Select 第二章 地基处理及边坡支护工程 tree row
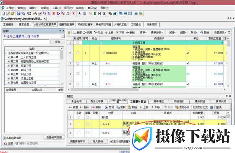235x153 pixels. (30, 62)
